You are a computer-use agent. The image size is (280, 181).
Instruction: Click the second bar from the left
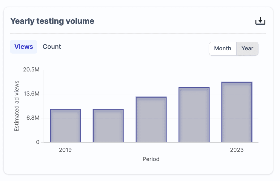pyautogui.click(x=108, y=126)
